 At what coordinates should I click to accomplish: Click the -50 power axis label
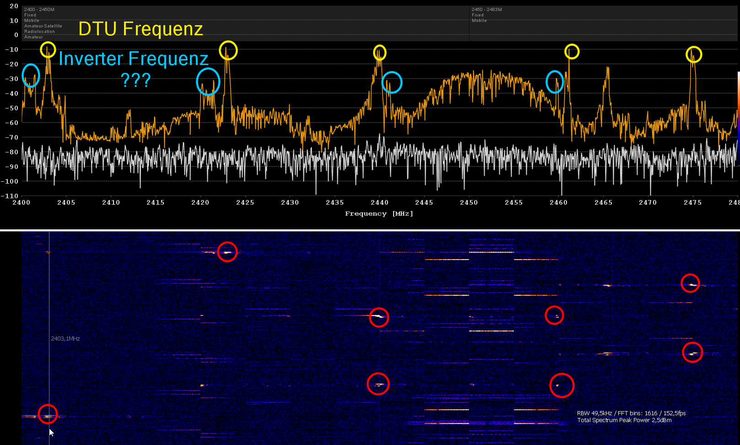pyautogui.click(x=11, y=108)
